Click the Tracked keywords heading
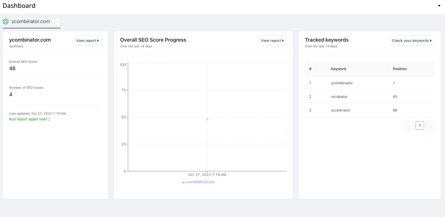The height and width of the screenshot is (217, 445). 327,40
